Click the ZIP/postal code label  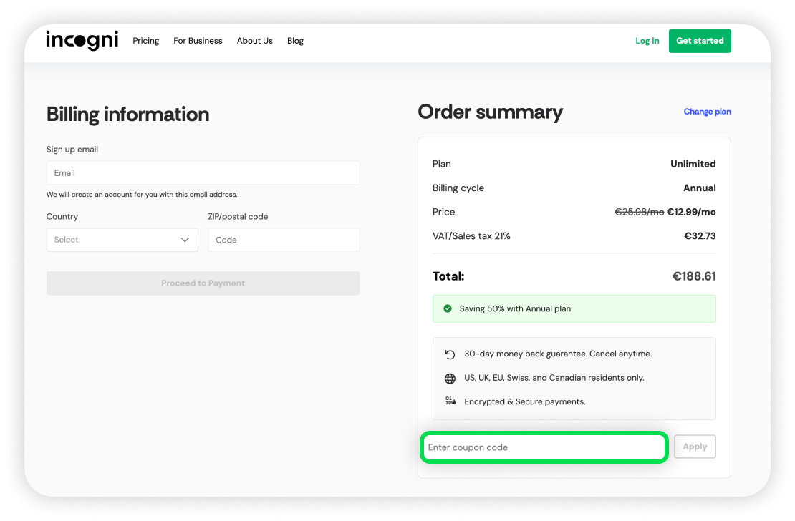point(238,216)
